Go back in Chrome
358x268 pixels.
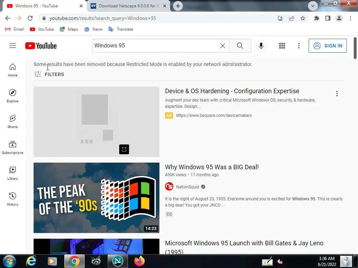click(x=8, y=18)
